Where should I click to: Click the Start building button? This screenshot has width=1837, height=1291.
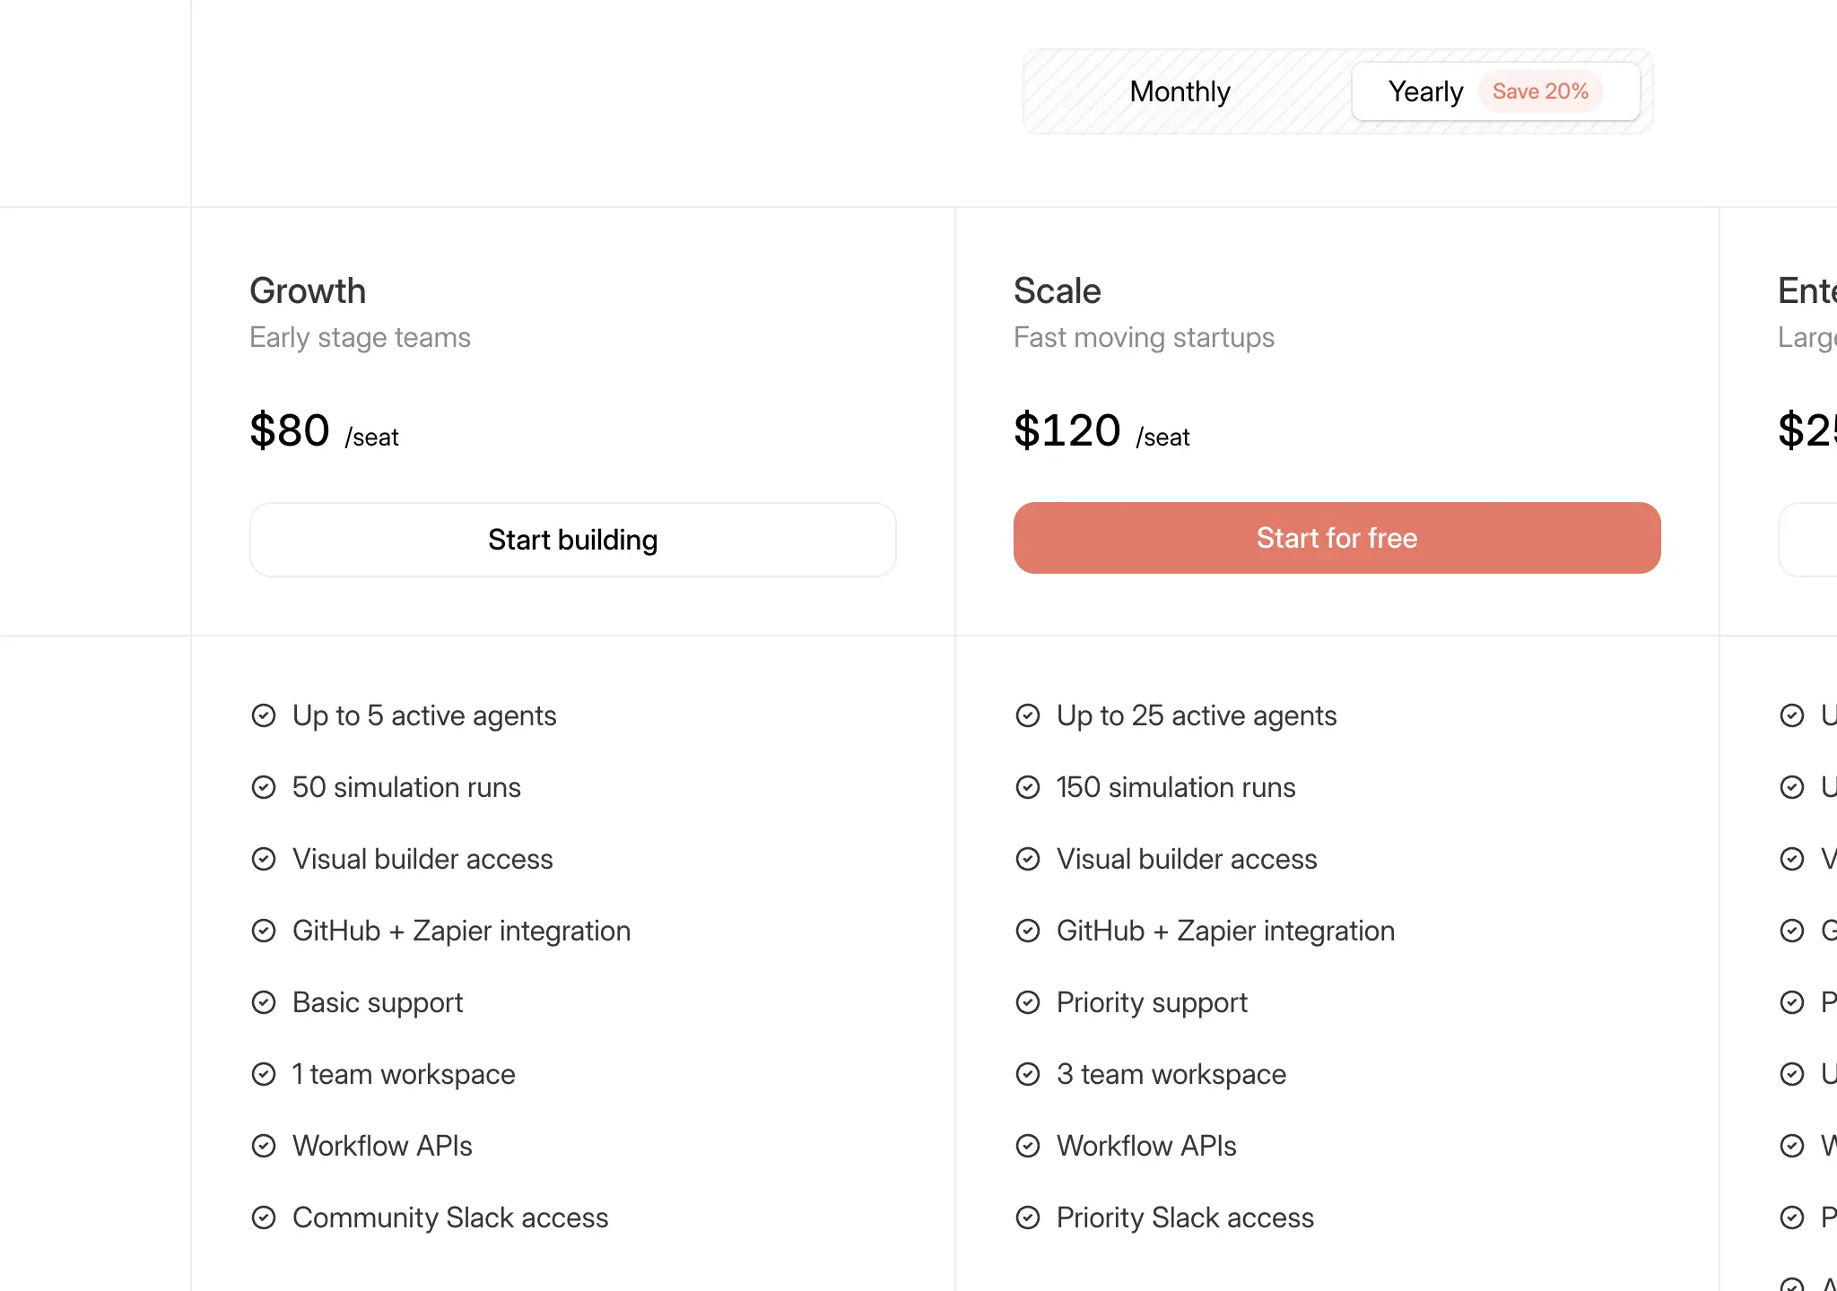(x=572, y=540)
